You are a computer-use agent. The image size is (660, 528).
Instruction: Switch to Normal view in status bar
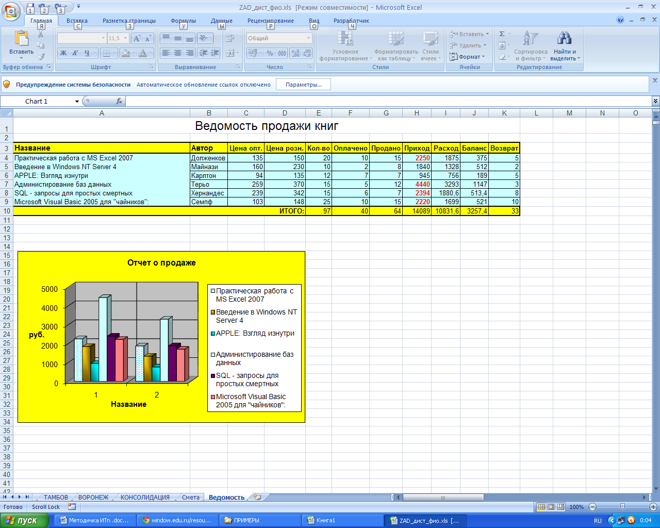(x=541, y=507)
